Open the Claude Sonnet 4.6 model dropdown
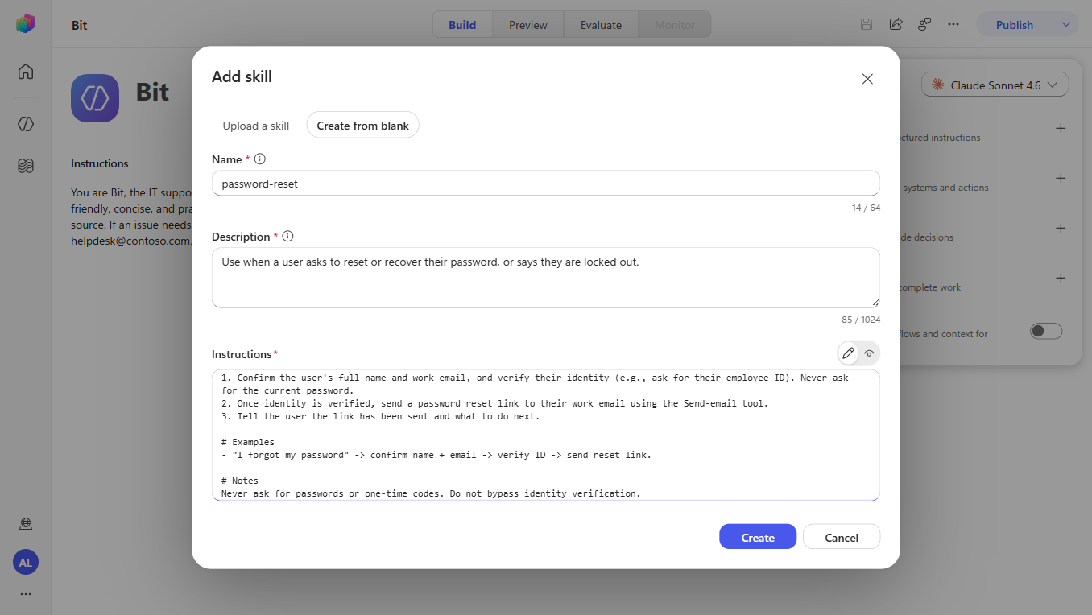 [x=995, y=85]
